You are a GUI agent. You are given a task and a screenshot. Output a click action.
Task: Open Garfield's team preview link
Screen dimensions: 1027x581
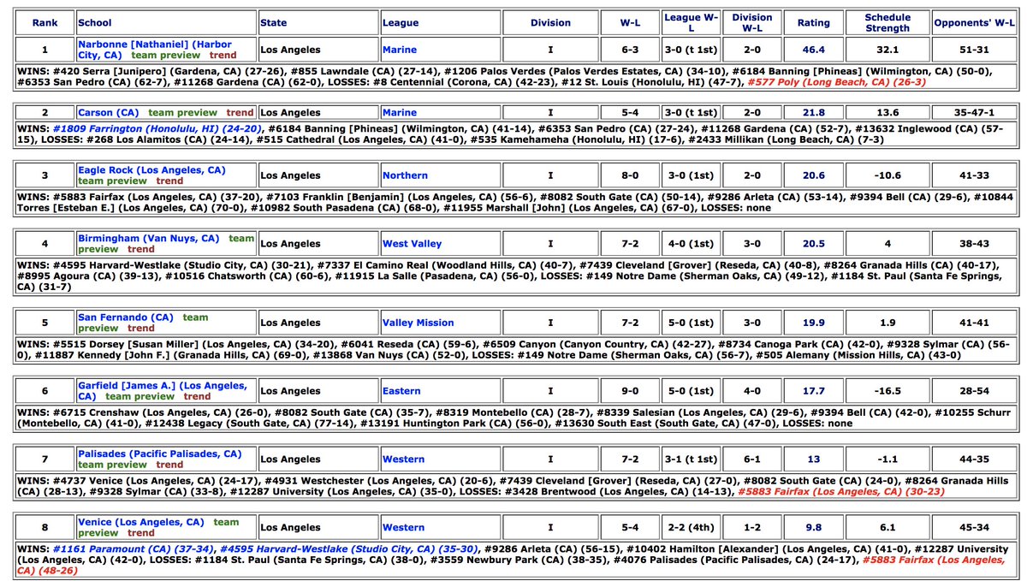[140, 396]
